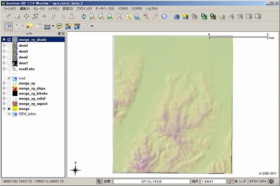280x186 pixels.
Task: Click the Map Tips speech bubble icon
Action: [x=59, y=26]
